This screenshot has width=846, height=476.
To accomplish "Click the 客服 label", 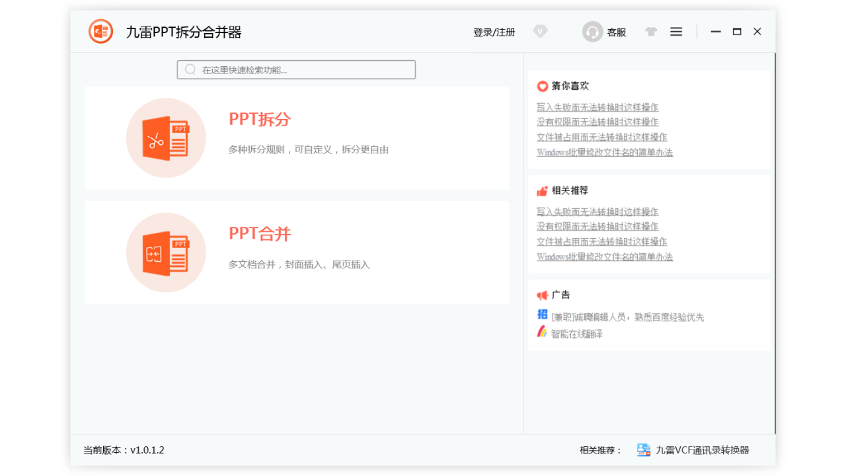I will point(617,32).
